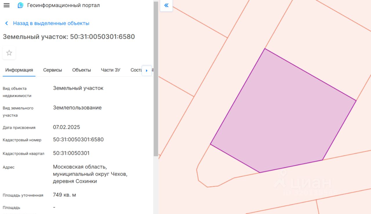Click the Земельный участок heading with cadastral number
Viewport: 371px width, 214px height.
(69, 37)
